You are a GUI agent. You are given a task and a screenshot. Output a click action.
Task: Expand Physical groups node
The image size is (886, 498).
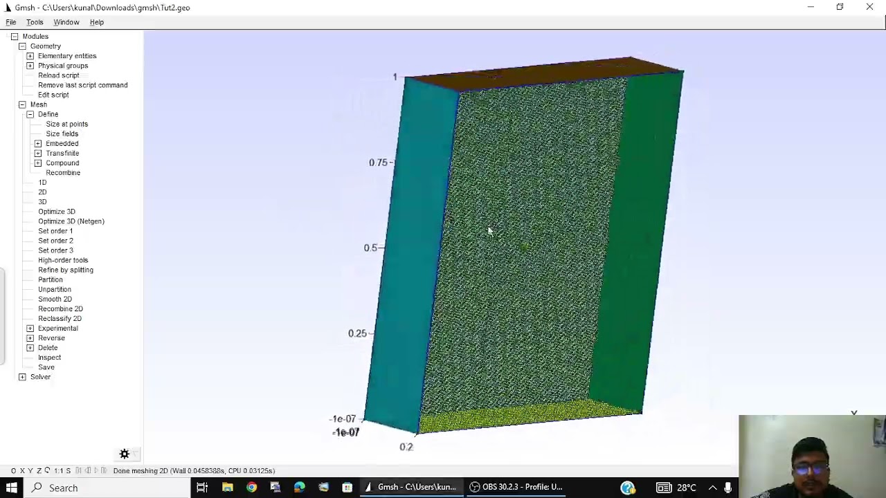pyautogui.click(x=30, y=66)
